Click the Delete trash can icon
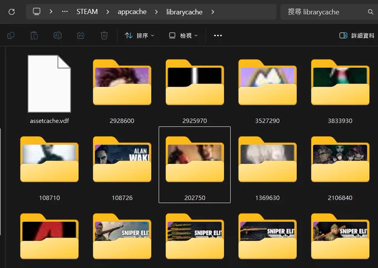The image size is (378, 268). coord(104,36)
